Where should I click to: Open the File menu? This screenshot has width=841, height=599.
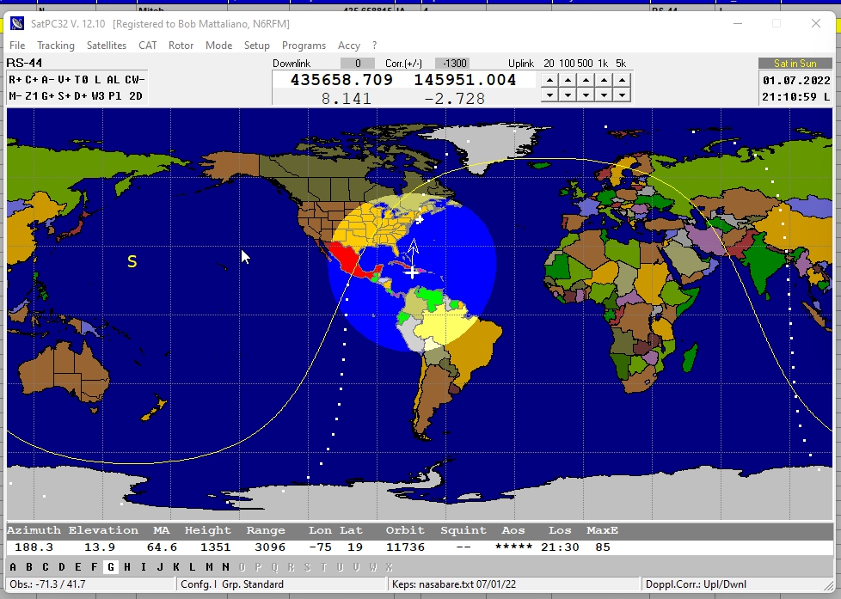click(x=17, y=46)
